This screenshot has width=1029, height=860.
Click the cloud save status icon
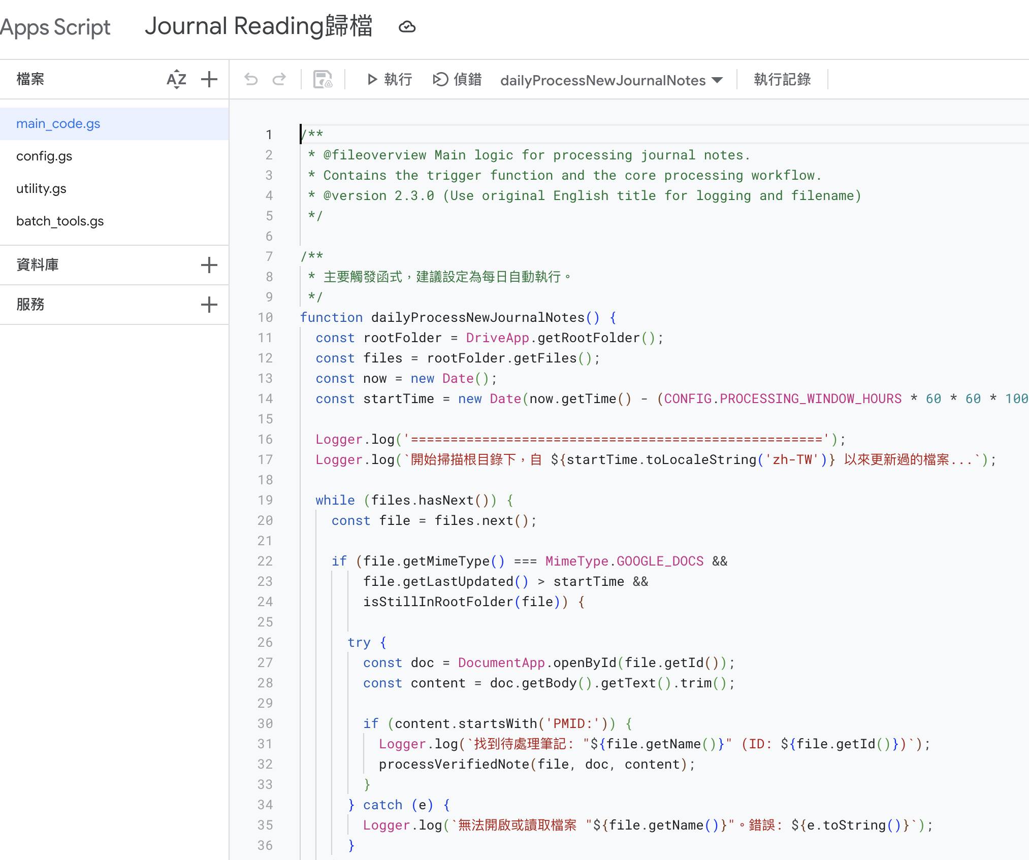407,27
